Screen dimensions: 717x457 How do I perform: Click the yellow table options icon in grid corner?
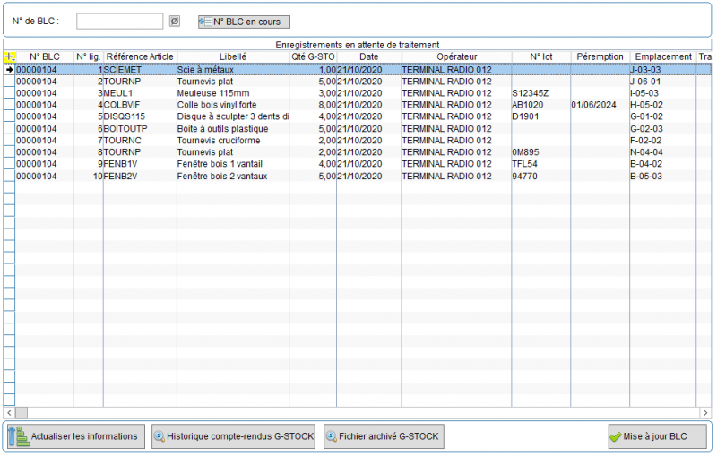click(x=10, y=56)
